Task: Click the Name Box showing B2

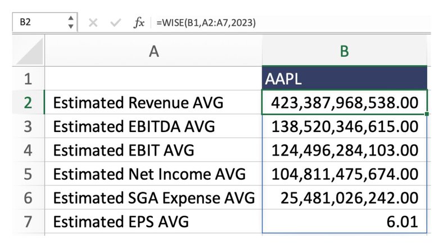Action: click(37, 23)
